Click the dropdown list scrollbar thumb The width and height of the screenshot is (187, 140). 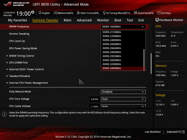[144, 60]
